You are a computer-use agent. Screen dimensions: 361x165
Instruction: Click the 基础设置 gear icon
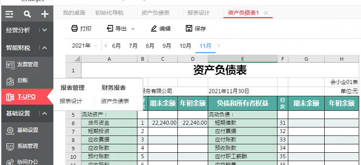click(10, 130)
